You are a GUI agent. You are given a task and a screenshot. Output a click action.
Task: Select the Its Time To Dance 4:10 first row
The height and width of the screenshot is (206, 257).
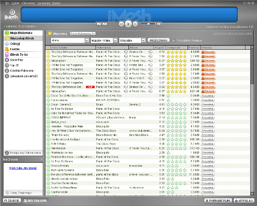coord(148,109)
